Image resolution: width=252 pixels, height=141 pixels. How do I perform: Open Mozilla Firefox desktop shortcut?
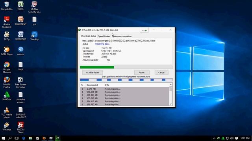click(7, 83)
